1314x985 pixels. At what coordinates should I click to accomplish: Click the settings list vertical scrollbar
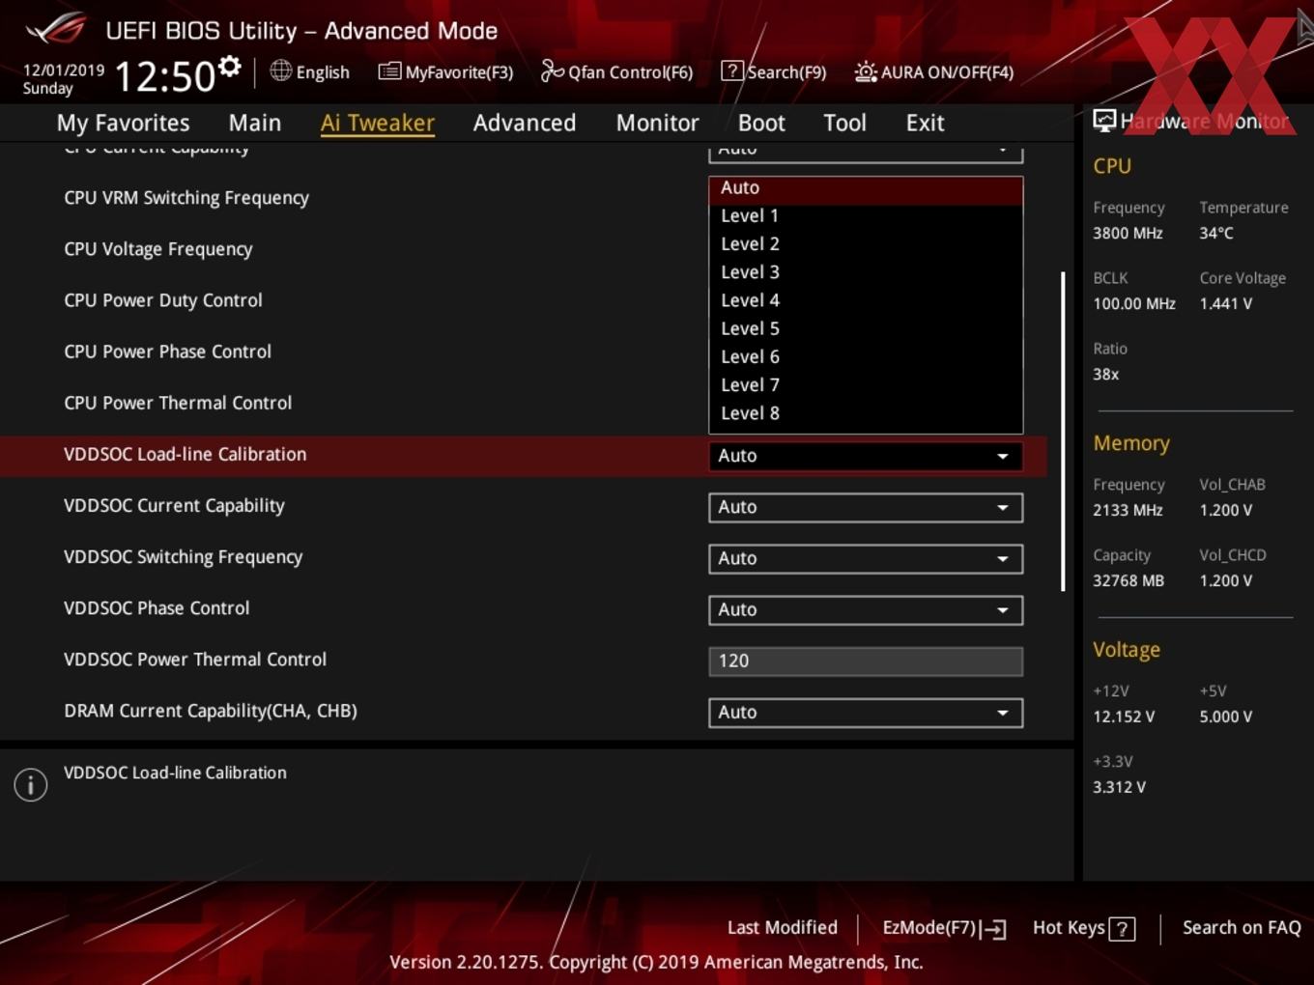tap(1063, 431)
